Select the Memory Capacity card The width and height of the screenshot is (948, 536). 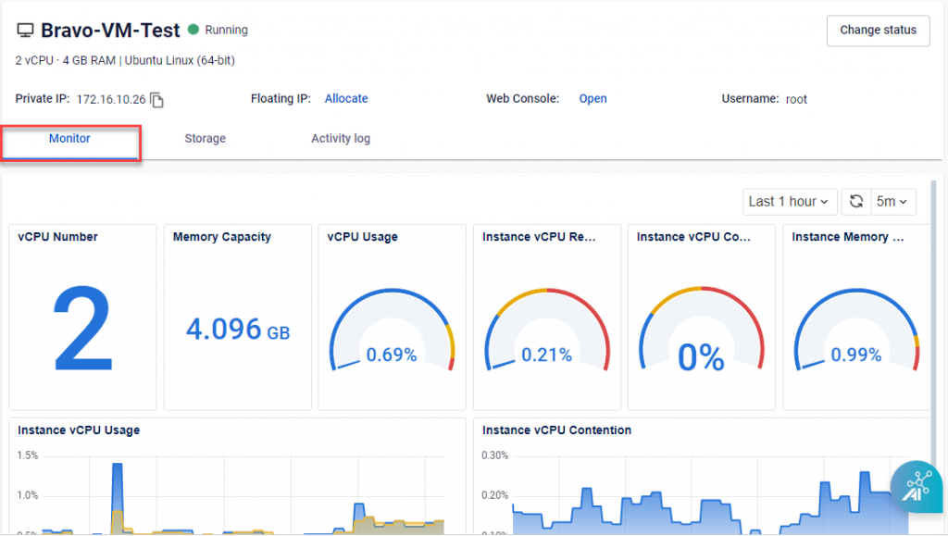[236, 319]
